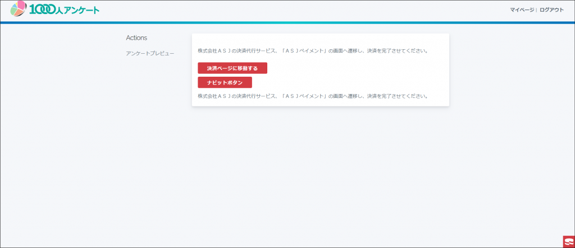Click the ナビットボタン button
Viewport: 575px width, 248px height.
click(x=225, y=82)
